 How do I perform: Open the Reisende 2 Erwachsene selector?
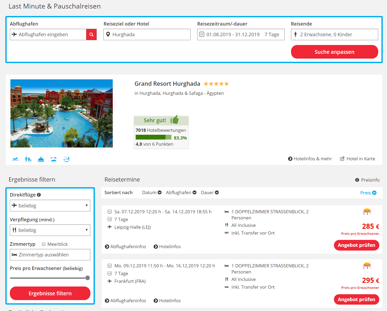coord(334,35)
